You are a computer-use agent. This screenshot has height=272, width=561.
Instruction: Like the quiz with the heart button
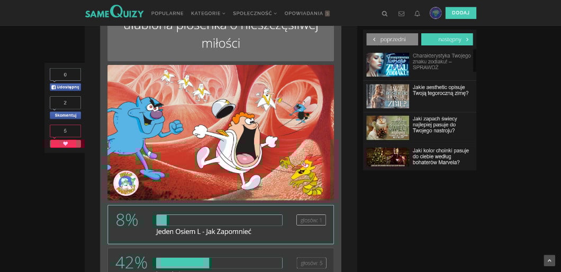pyautogui.click(x=65, y=144)
